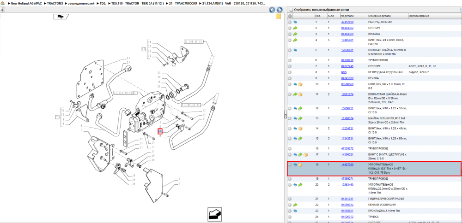Collapse the parts list with the splitter handle
The width and height of the screenshot is (462, 223).
pyautogui.click(x=286, y=115)
